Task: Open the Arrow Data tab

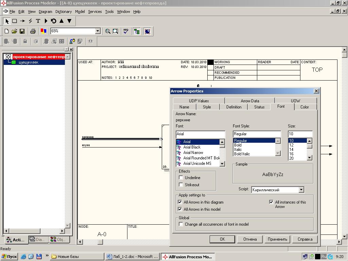Action: 250,101
